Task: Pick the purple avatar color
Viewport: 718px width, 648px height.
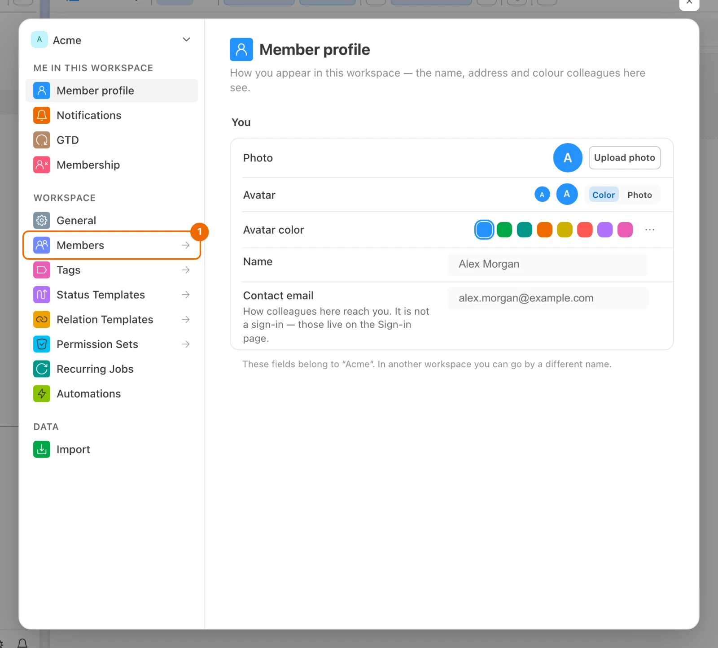Action: (605, 230)
